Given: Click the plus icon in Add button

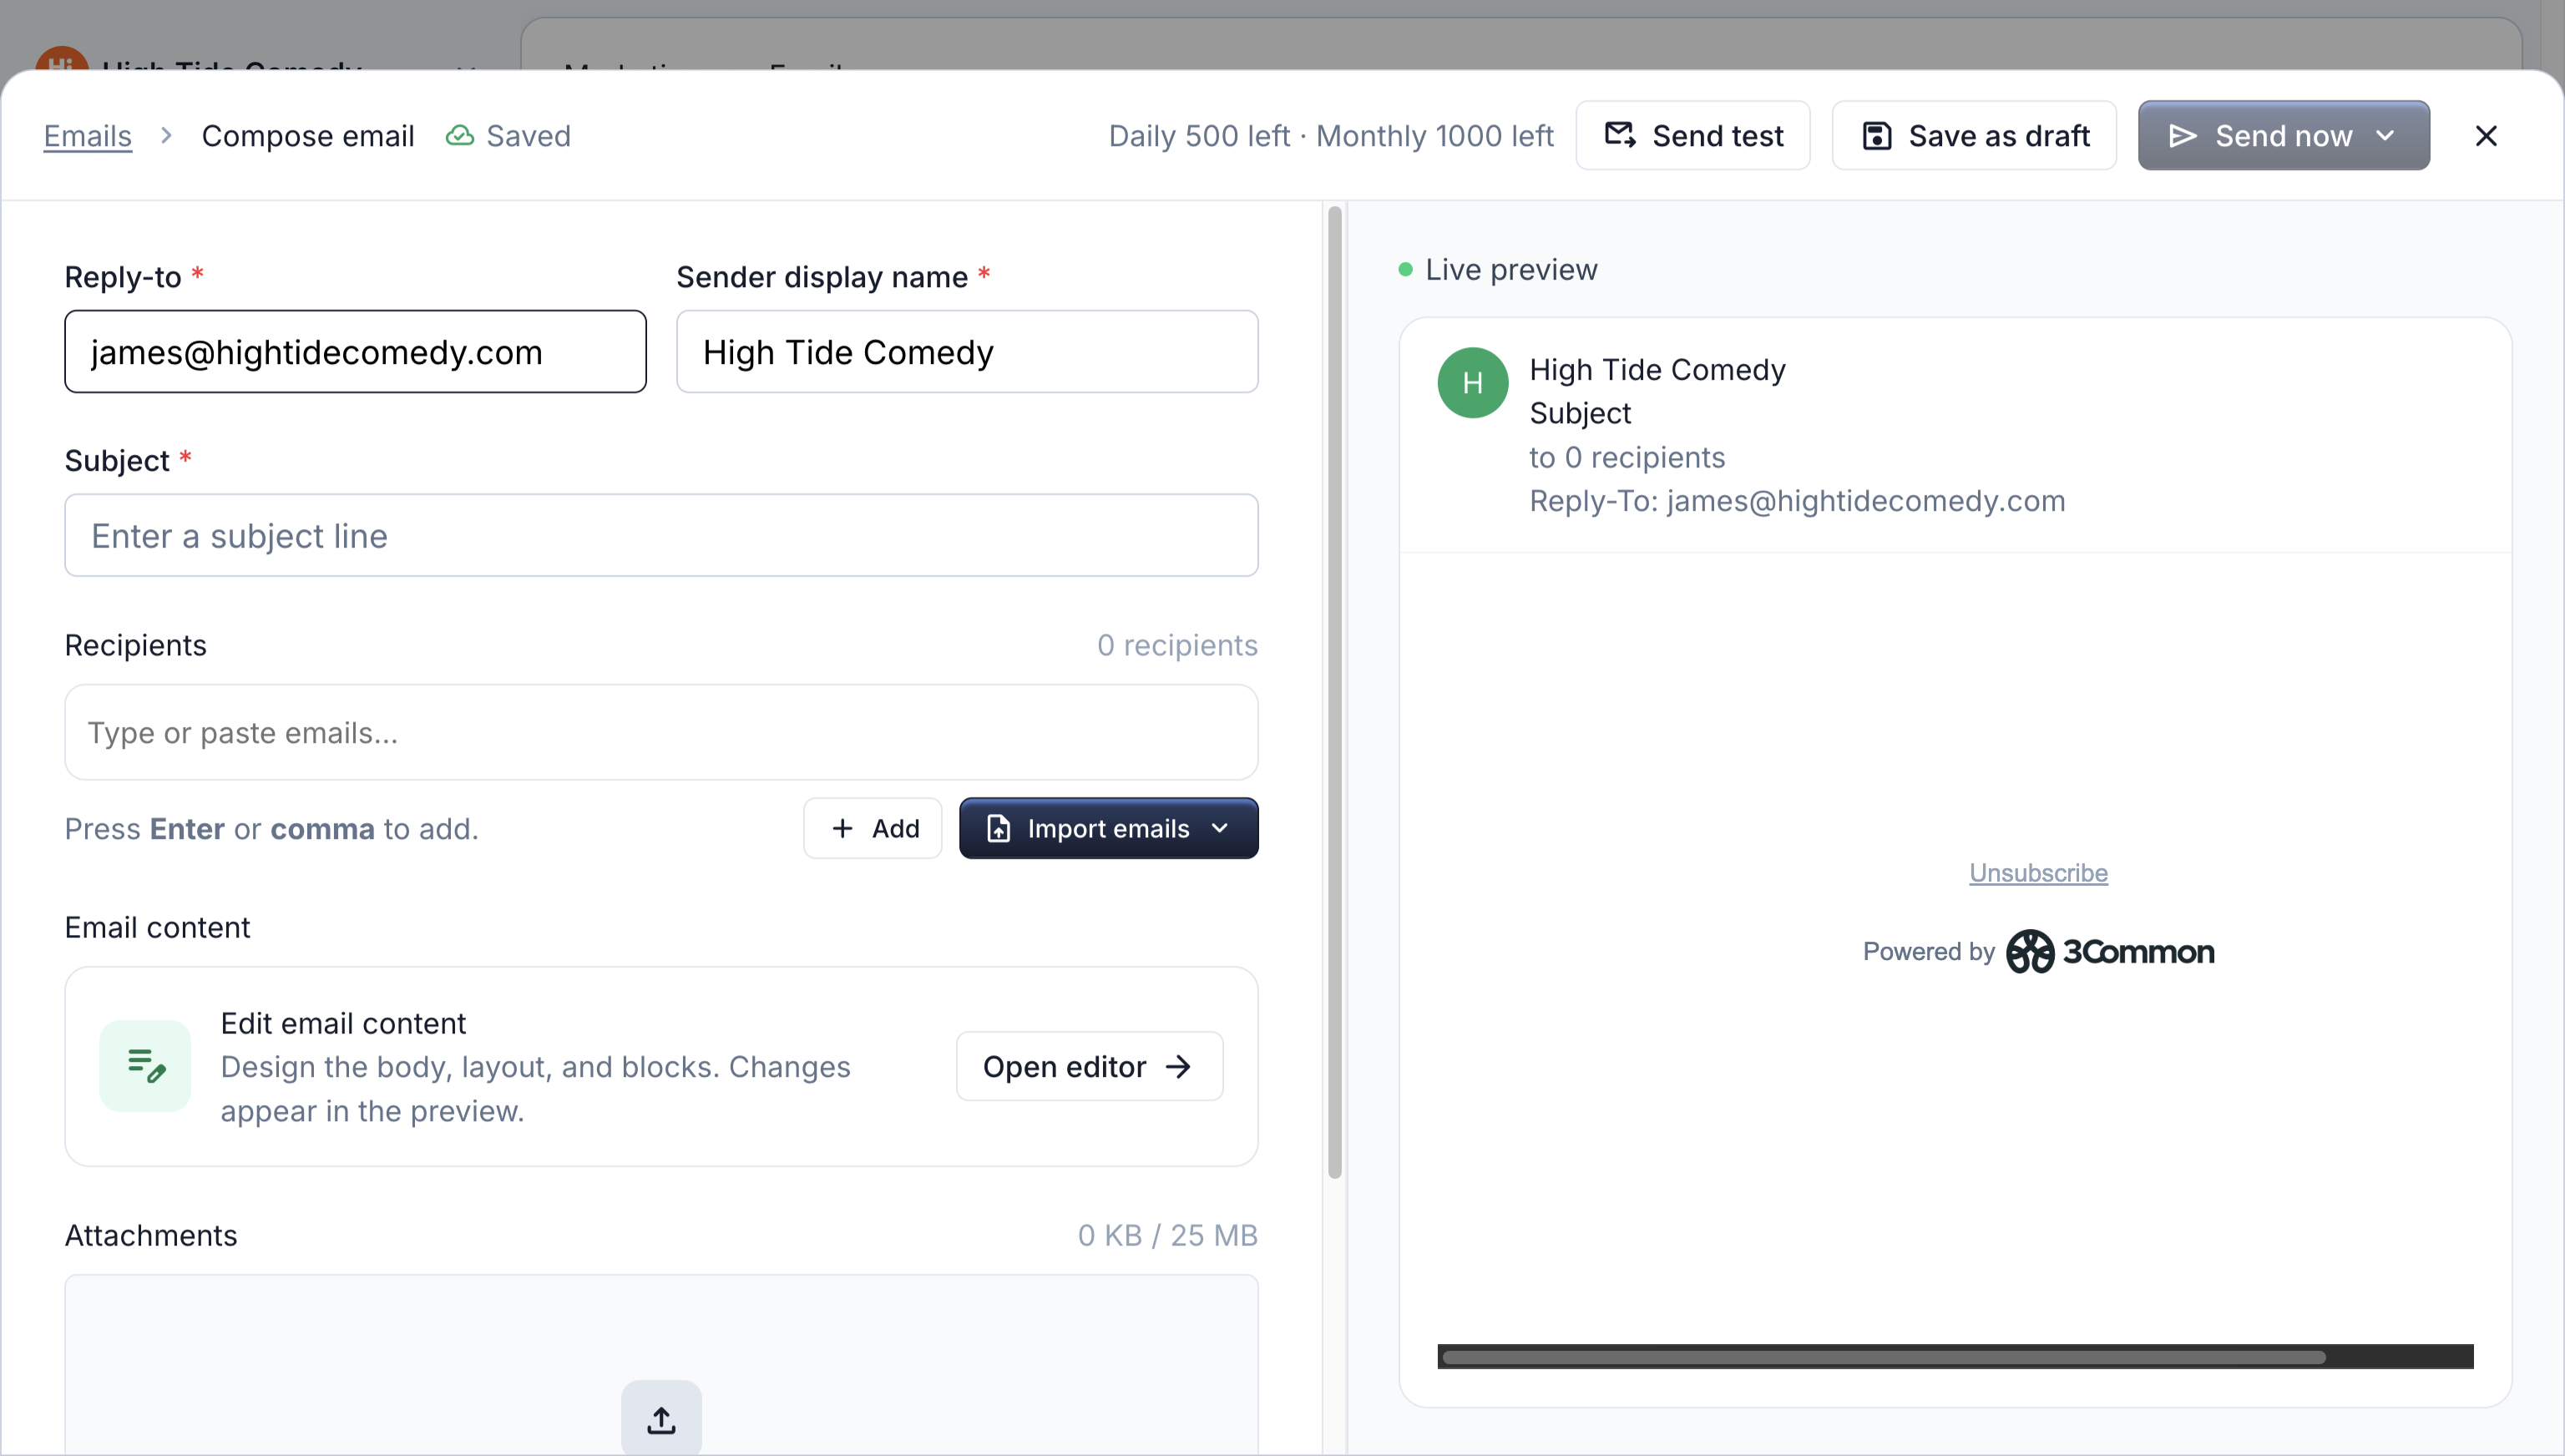Looking at the screenshot, I should (x=842, y=828).
